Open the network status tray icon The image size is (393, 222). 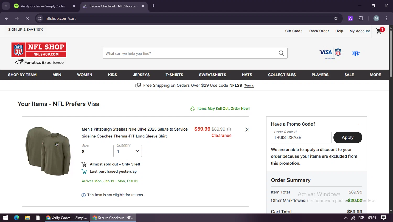tap(353, 218)
